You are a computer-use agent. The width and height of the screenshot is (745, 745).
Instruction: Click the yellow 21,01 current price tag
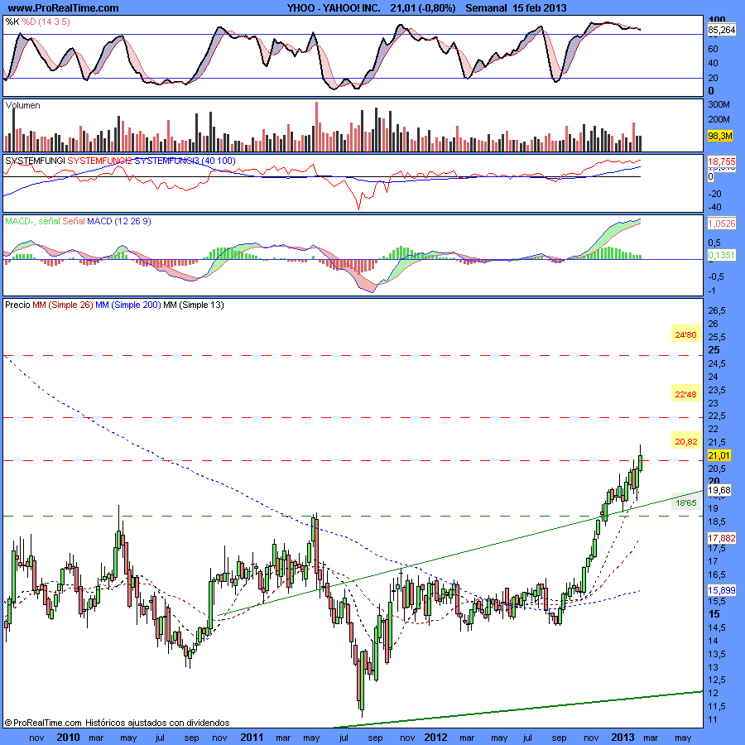(x=719, y=455)
